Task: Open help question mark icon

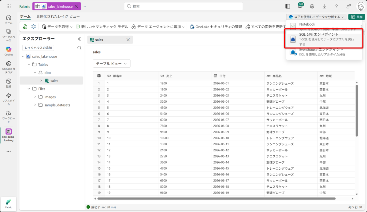Action: point(336,6)
